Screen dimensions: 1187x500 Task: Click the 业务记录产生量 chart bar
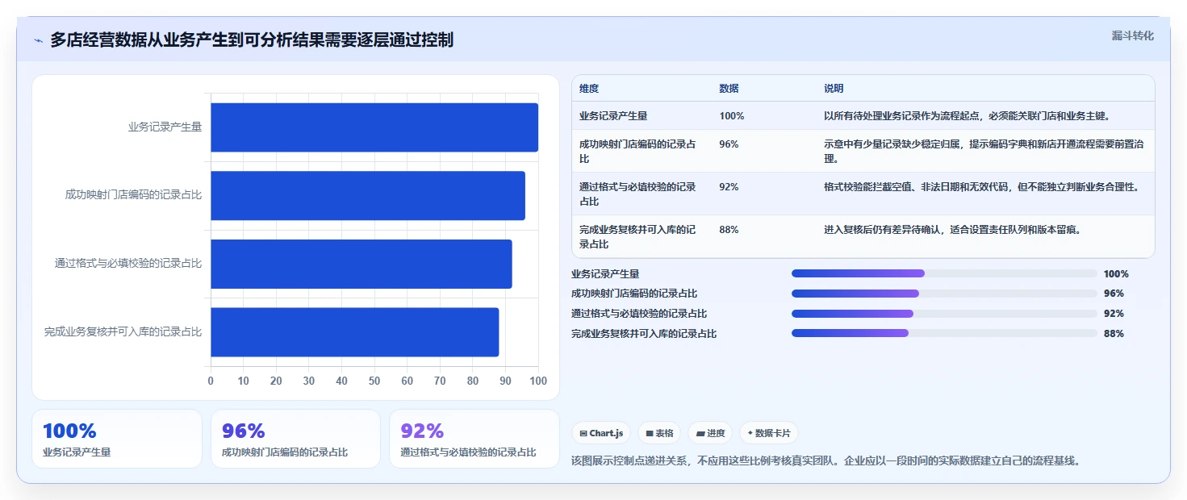(x=374, y=127)
